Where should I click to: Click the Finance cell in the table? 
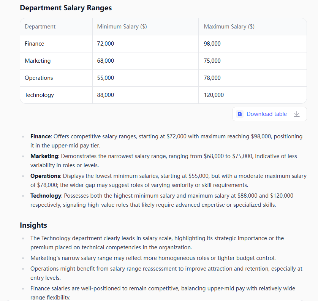tap(34, 44)
